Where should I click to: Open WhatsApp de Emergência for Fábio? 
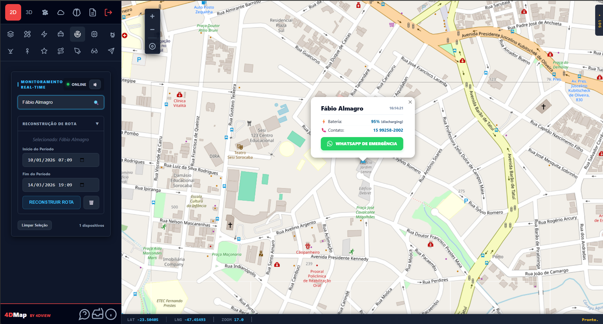362,144
